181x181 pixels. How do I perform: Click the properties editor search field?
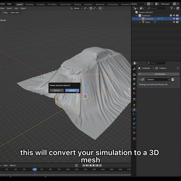pos(156,63)
